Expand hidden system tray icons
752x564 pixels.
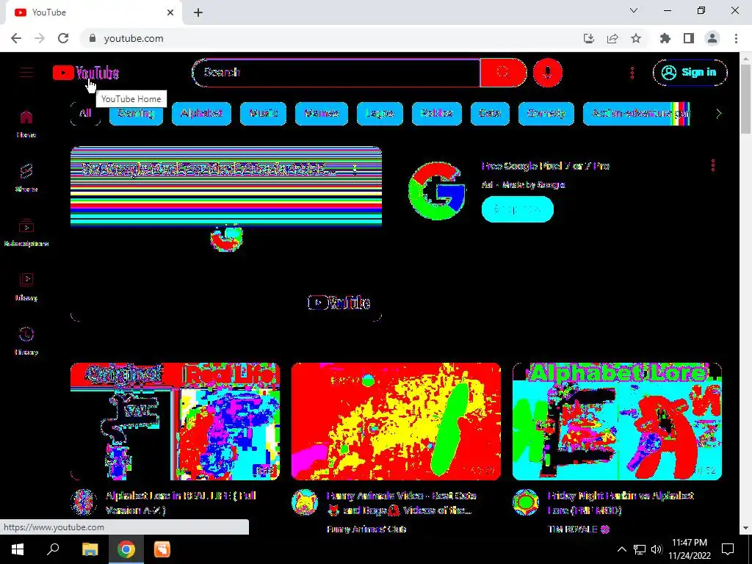point(621,549)
